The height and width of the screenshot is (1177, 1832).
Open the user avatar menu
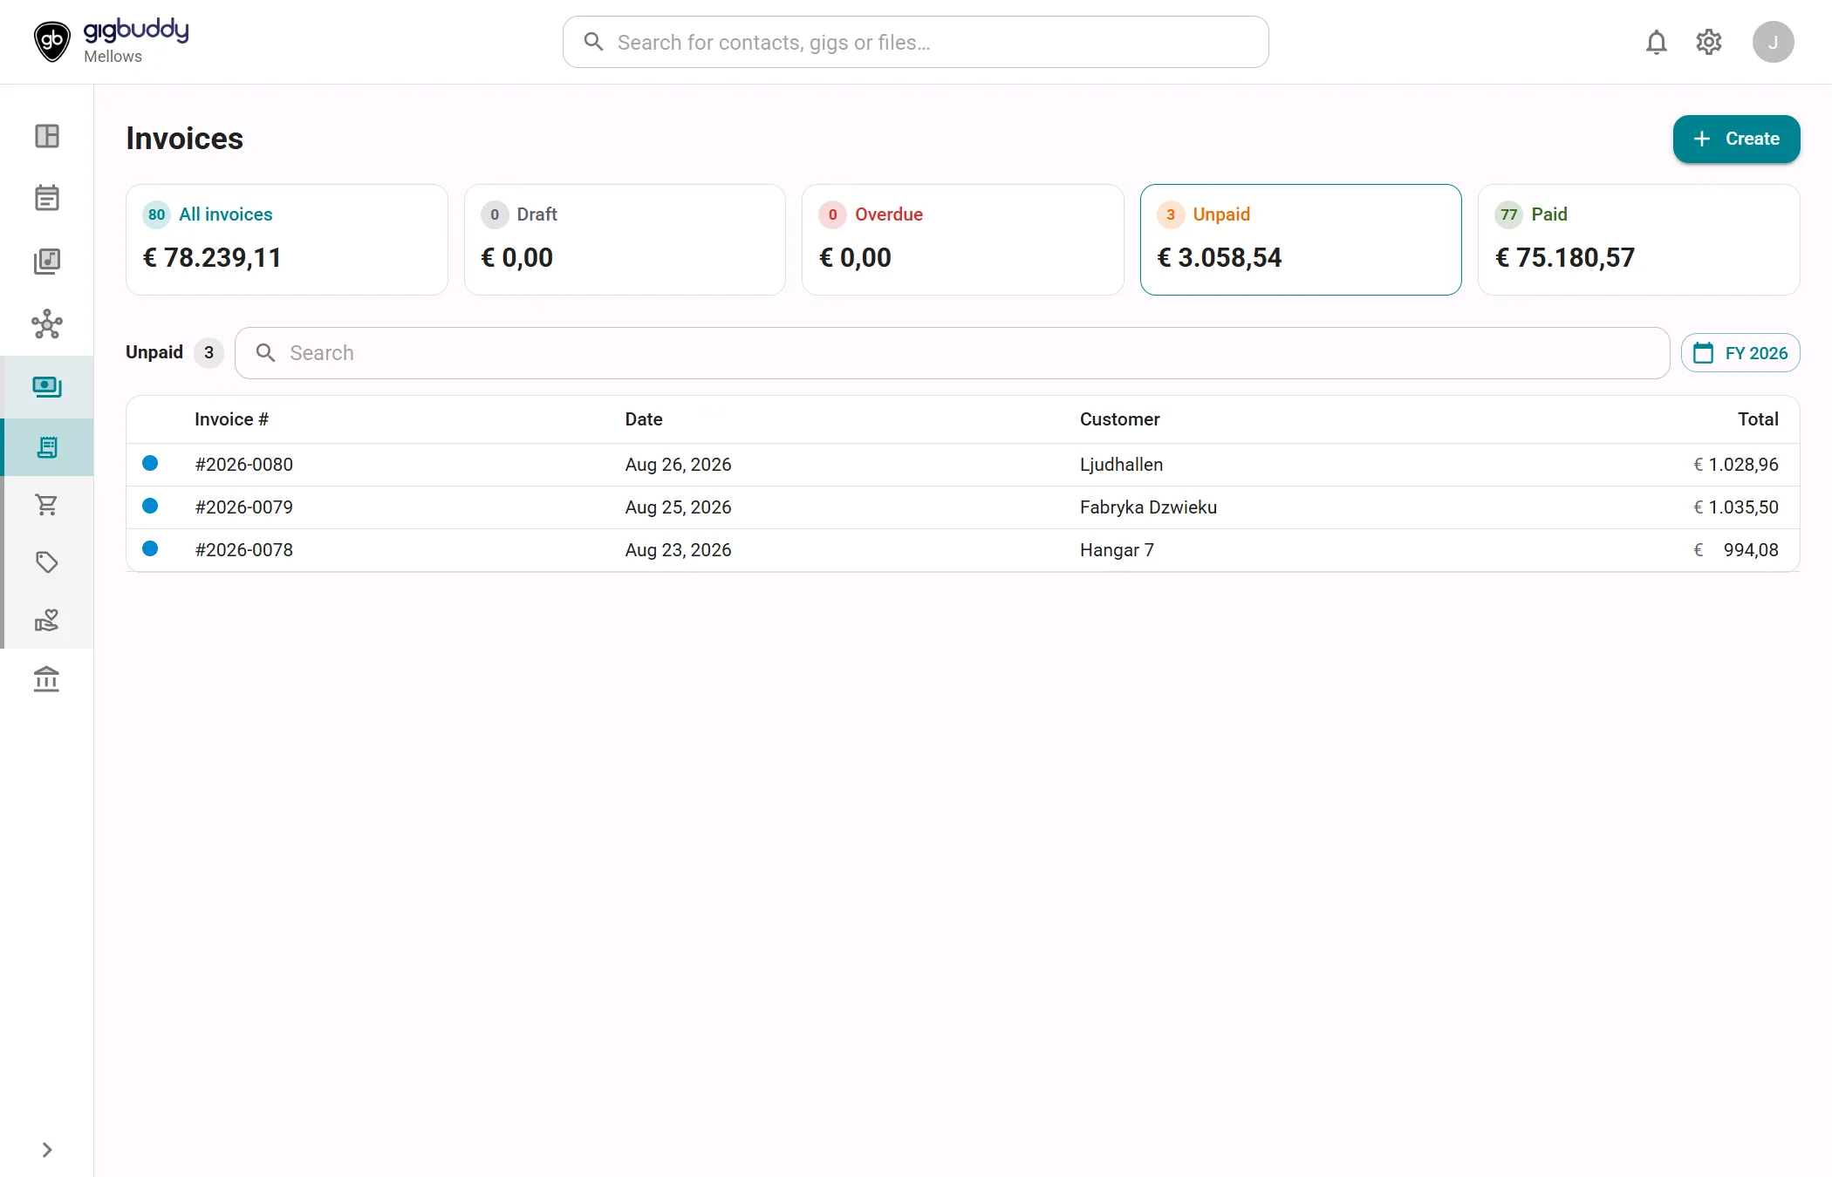click(1773, 42)
